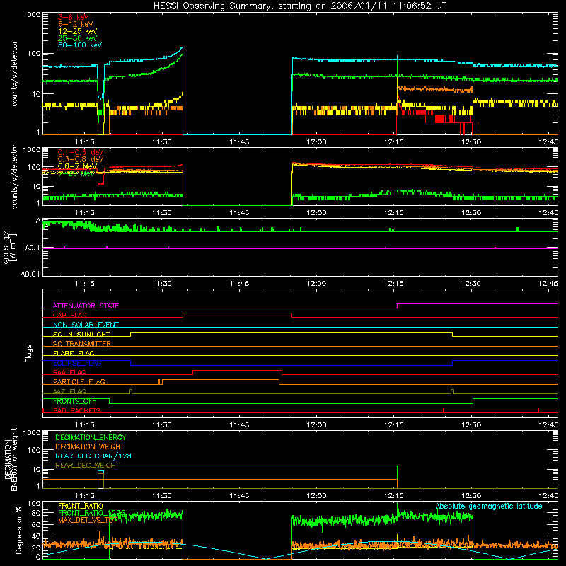Select the 6-12 keV legend label
This screenshot has height=566, width=566.
76,24
